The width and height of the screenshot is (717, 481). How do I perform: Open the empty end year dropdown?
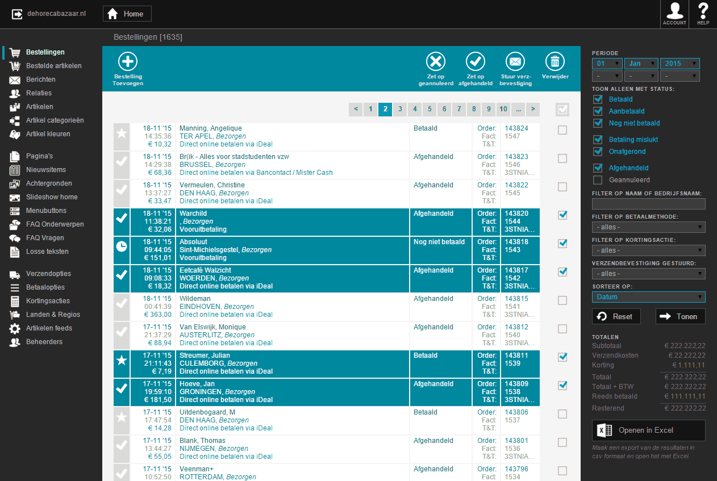(680, 76)
